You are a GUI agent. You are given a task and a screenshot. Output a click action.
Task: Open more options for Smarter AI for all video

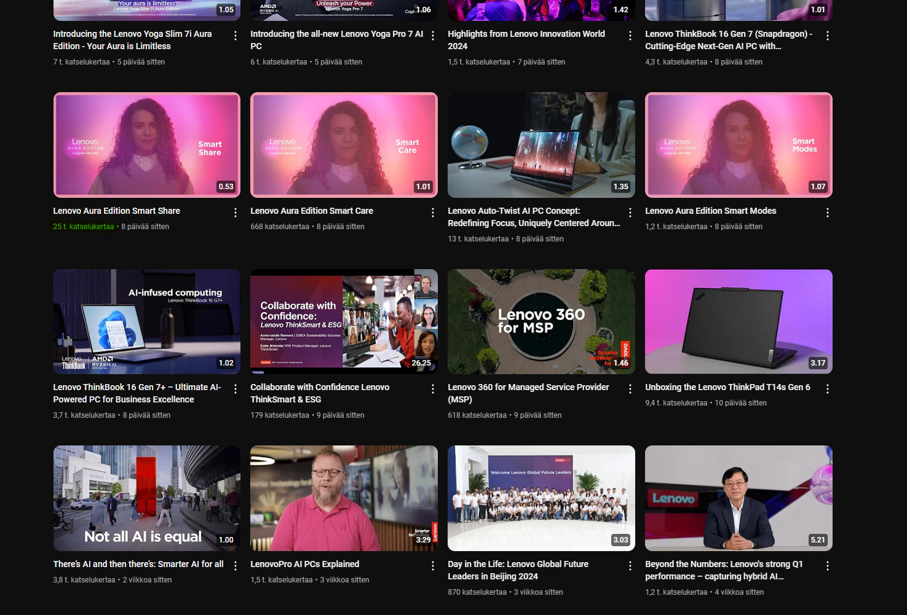(x=236, y=566)
